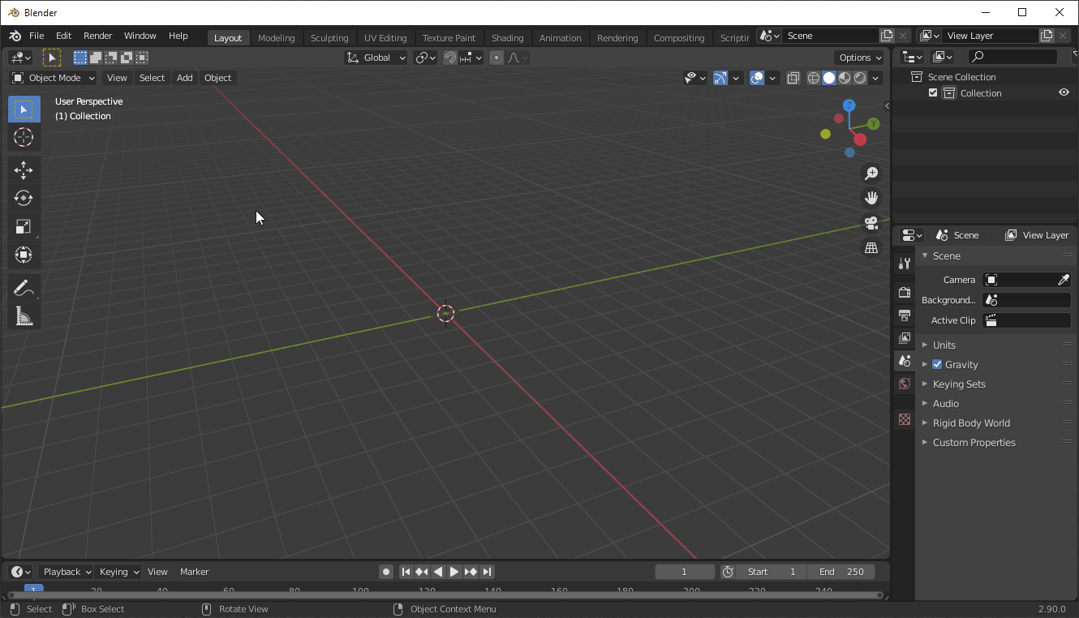Open the Add menu in the viewport header
The image size is (1079, 618).
point(184,78)
